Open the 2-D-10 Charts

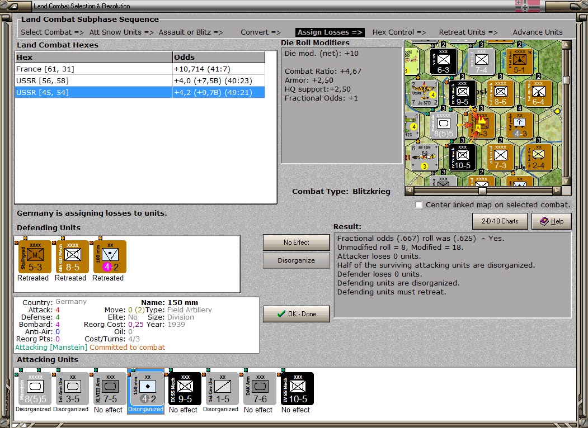tap(500, 221)
